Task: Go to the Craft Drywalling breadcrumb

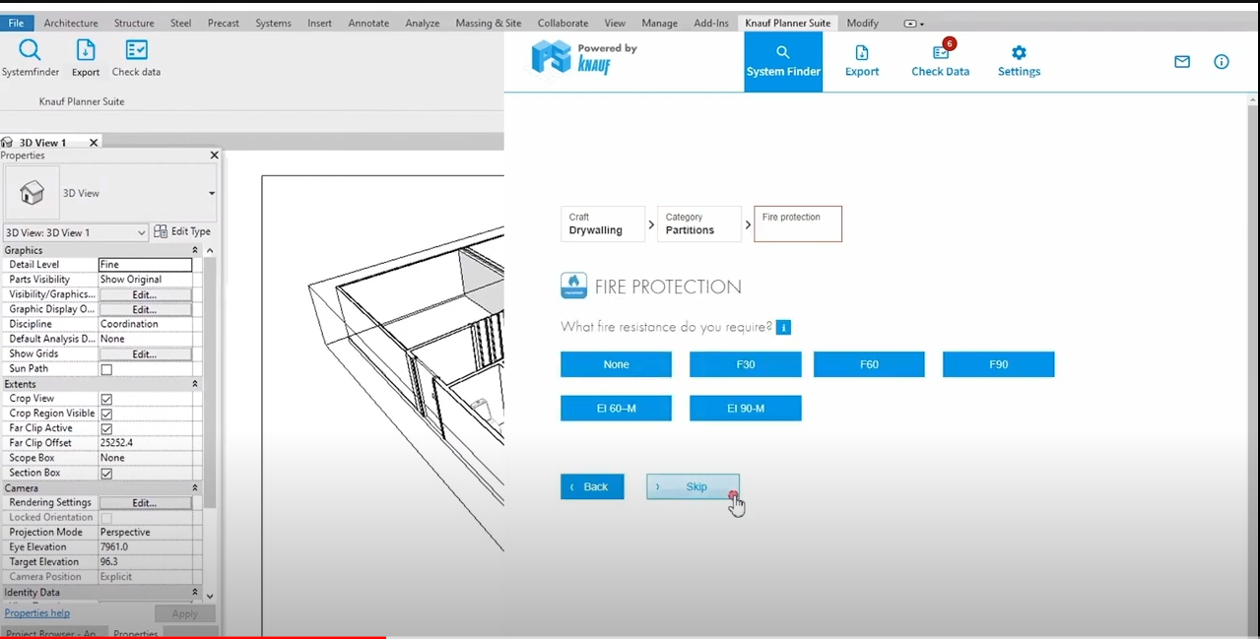Action: [603, 224]
